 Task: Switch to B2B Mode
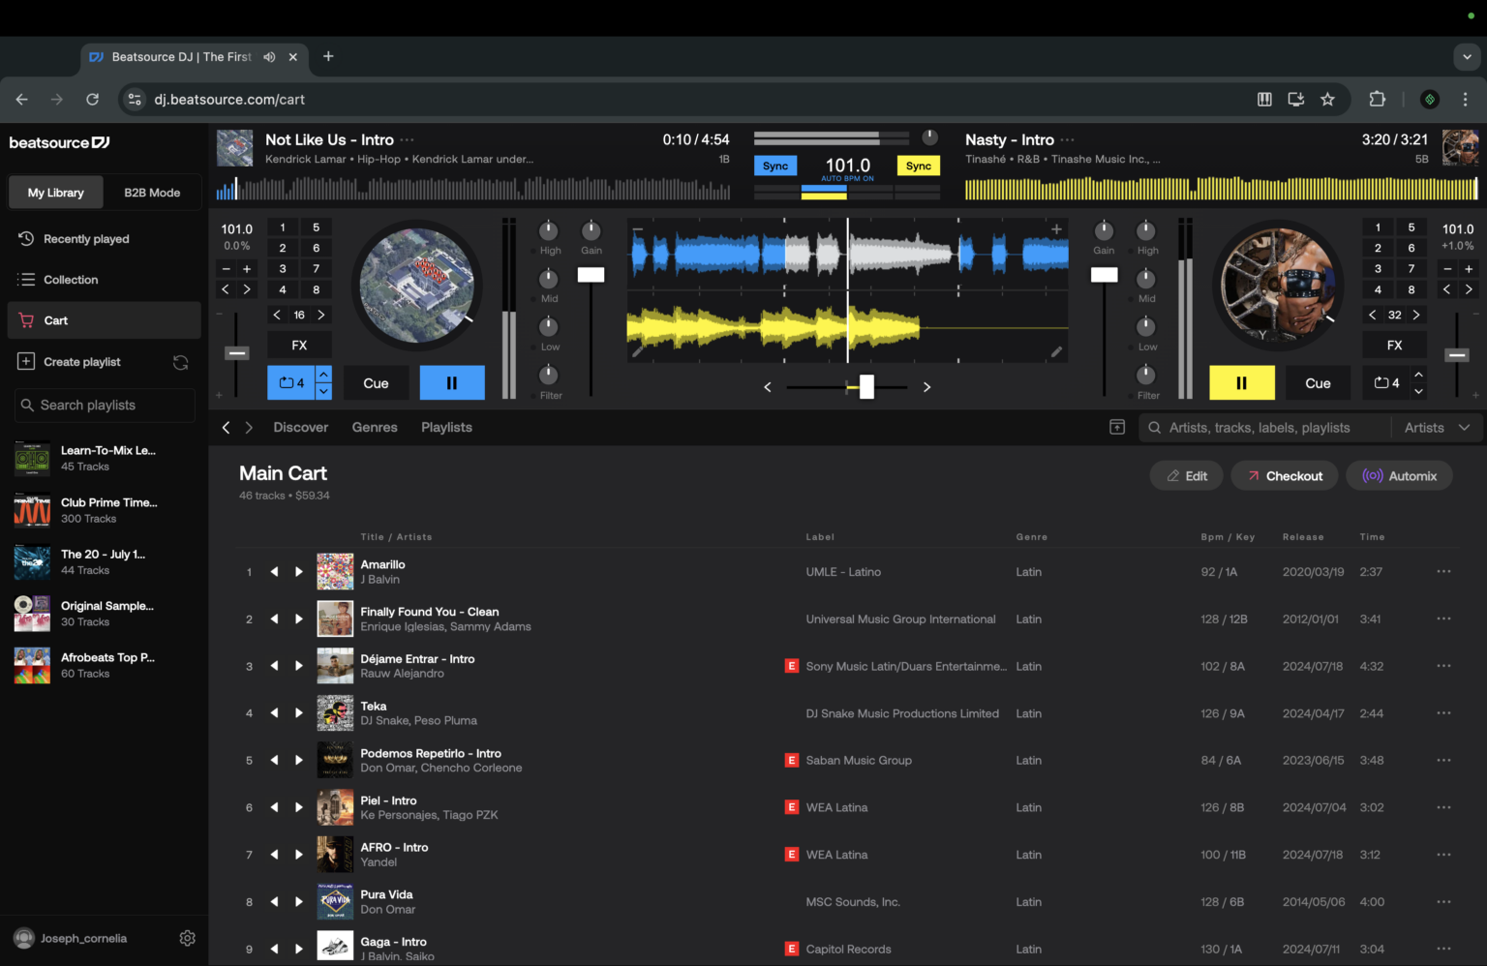pos(152,192)
